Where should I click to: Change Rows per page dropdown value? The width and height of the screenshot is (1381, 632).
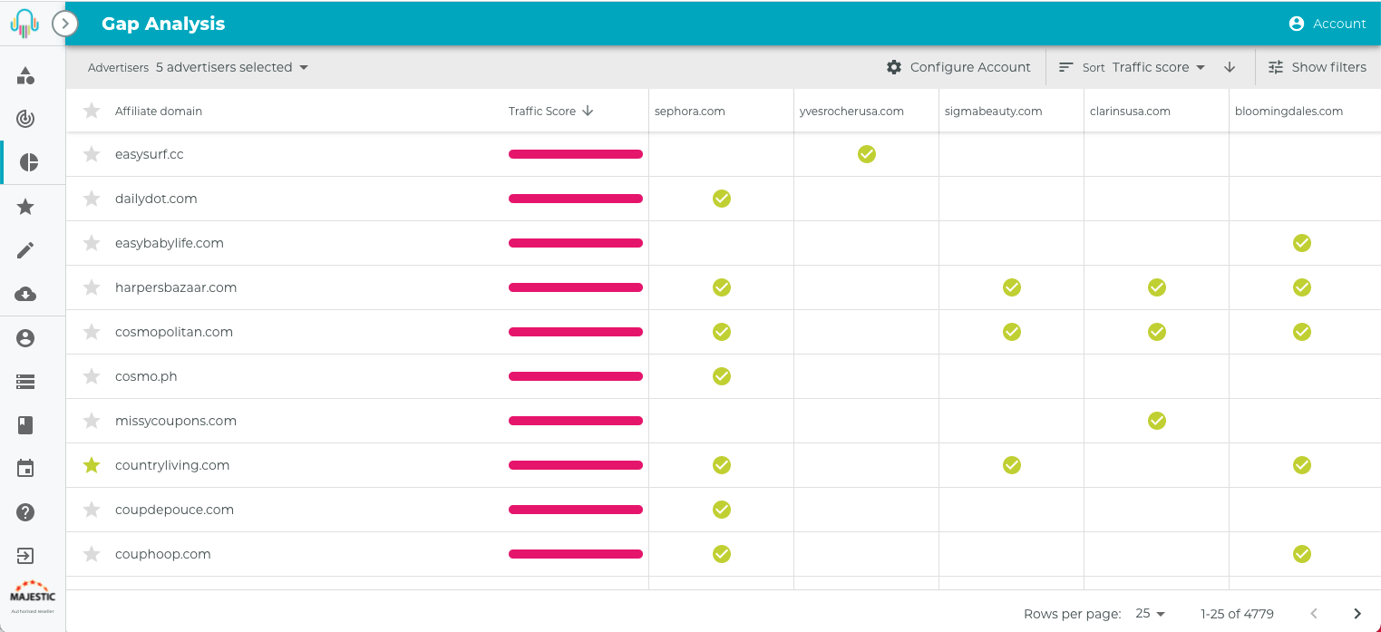point(1150,614)
